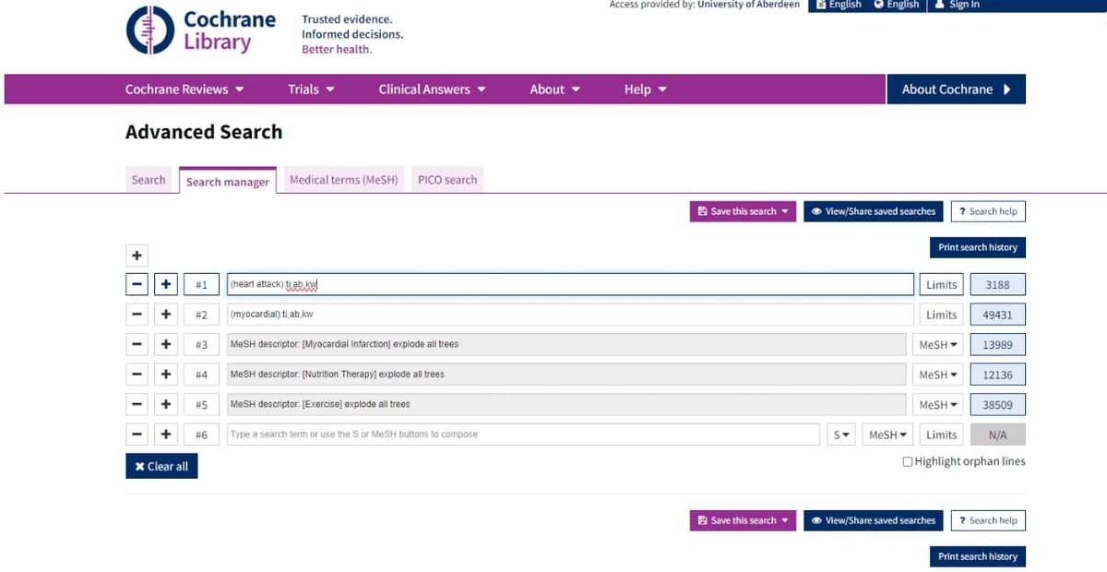Click the #6 line number label
1107x572 pixels.
(x=201, y=435)
